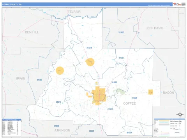Select the 31519 ZIP code label
The height and width of the screenshot is (140, 187).
coord(89,48)
